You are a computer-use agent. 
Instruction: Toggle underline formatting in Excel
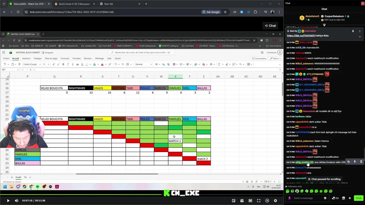(x=72, y=64)
